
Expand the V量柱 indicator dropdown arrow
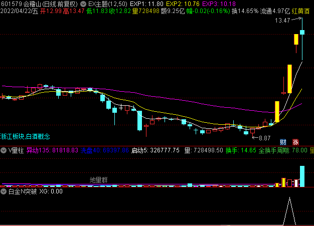(x=4, y=150)
